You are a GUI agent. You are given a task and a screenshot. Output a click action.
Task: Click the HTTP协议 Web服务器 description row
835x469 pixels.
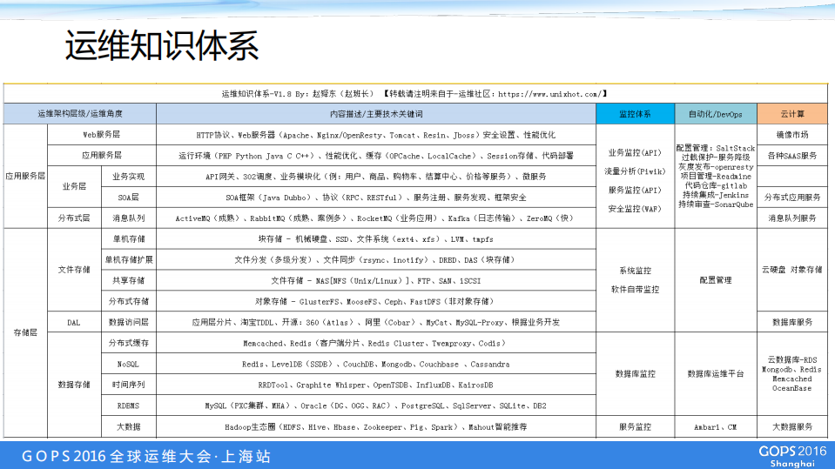[x=376, y=135]
